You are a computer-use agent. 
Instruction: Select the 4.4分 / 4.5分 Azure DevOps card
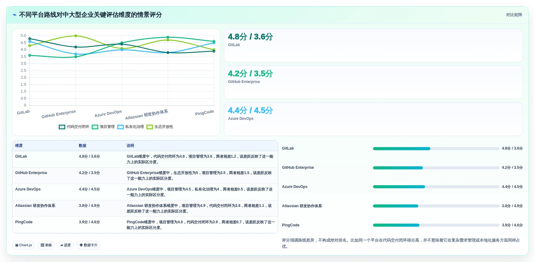(x=373, y=119)
